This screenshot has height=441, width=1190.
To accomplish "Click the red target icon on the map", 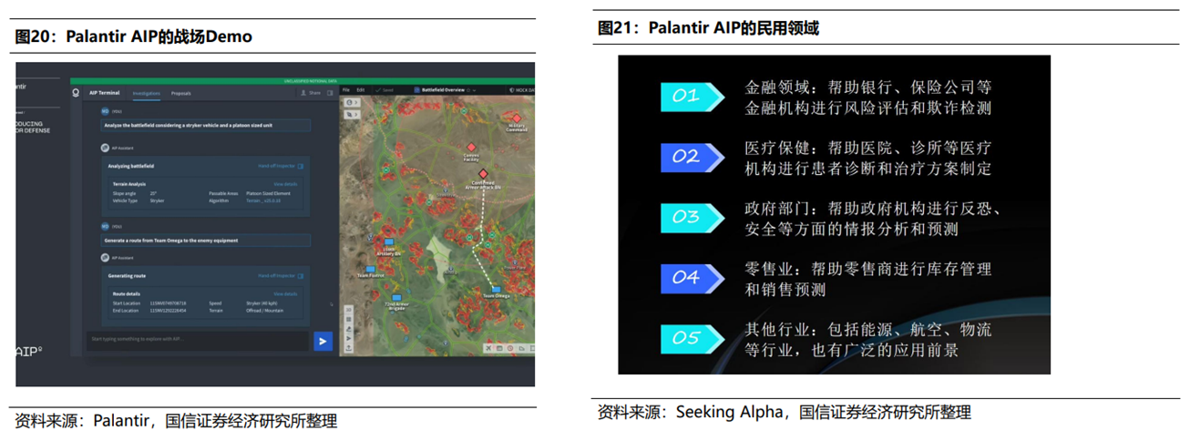I will pos(509,348).
